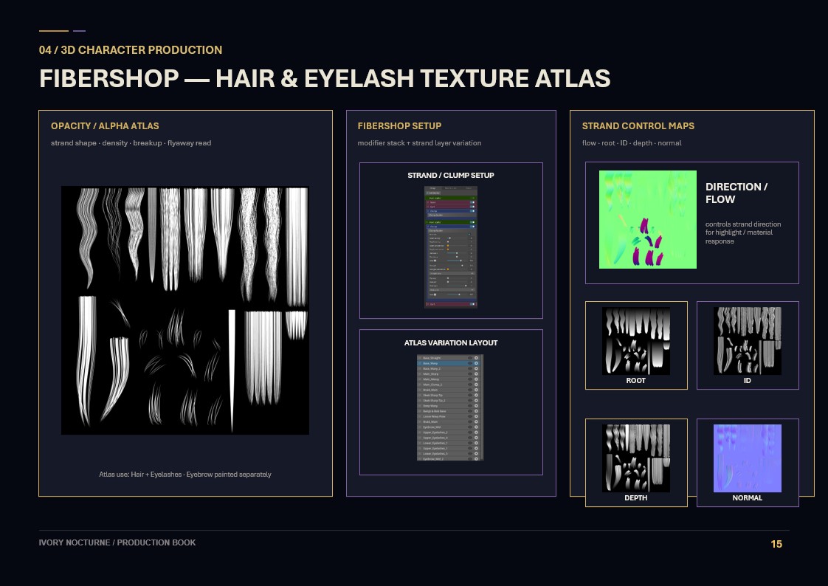The image size is (828, 586).
Task: Click the Strand / Clump Setup panel screenshot
Action: [451, 247]
